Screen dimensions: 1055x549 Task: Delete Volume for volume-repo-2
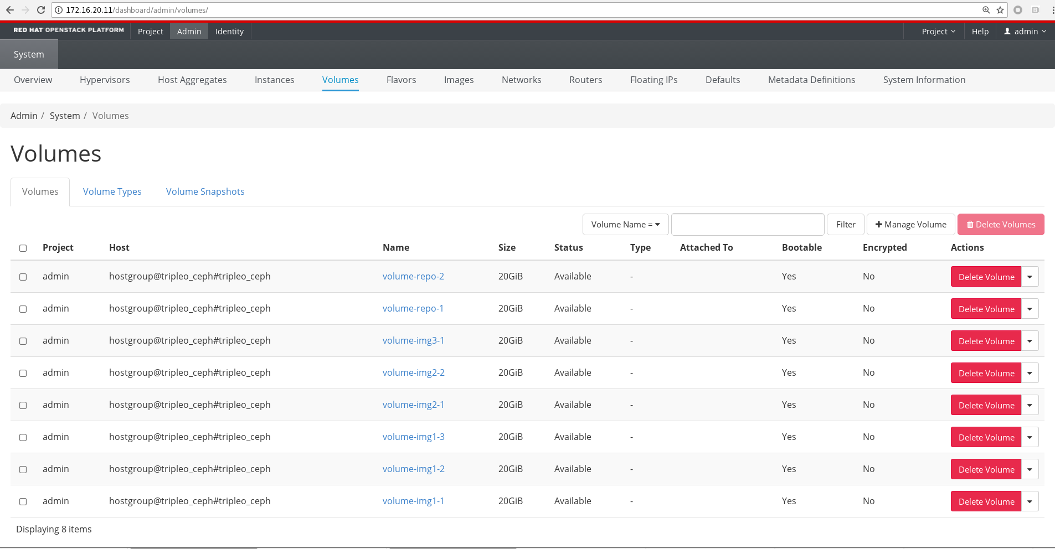tap(986, 277)
